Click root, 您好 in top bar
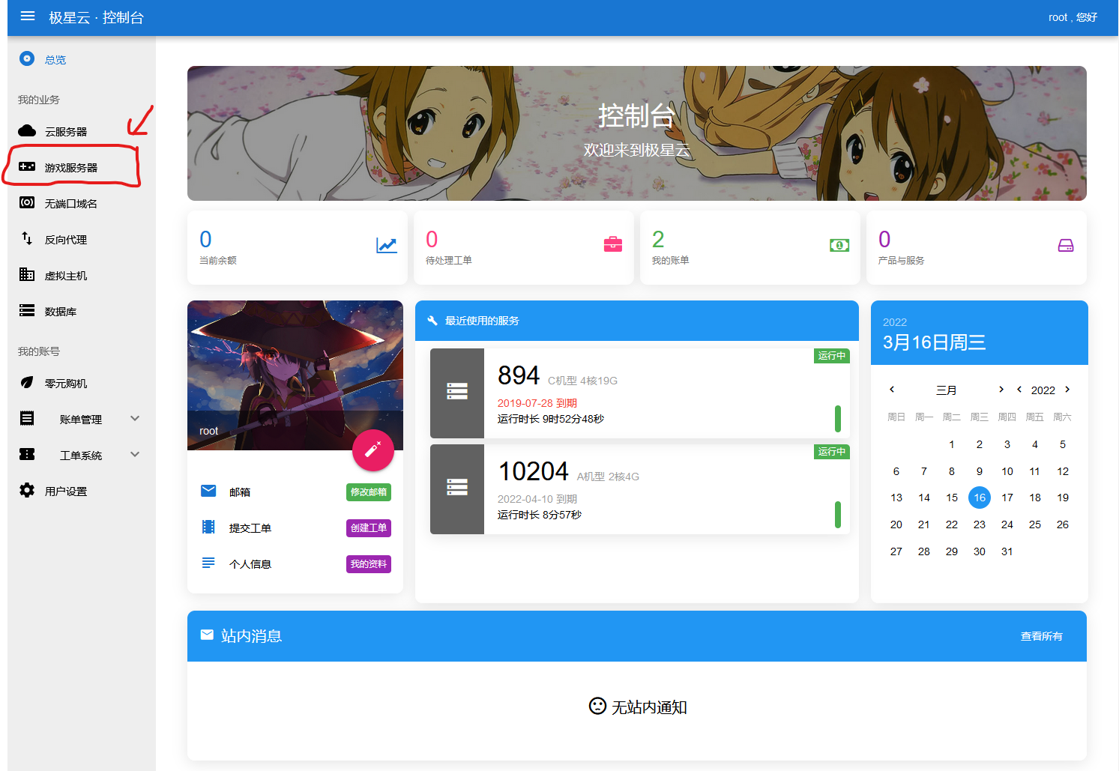The width and height of the screenshot is (1119, 771). (x=1073, y=17)
